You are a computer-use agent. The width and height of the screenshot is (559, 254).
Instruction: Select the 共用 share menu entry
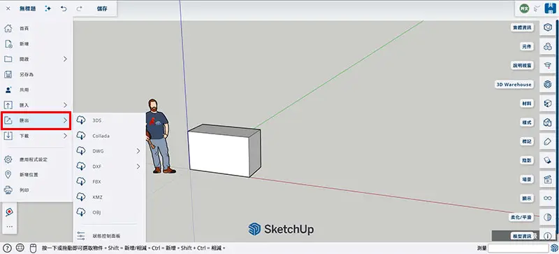point(36,90)
